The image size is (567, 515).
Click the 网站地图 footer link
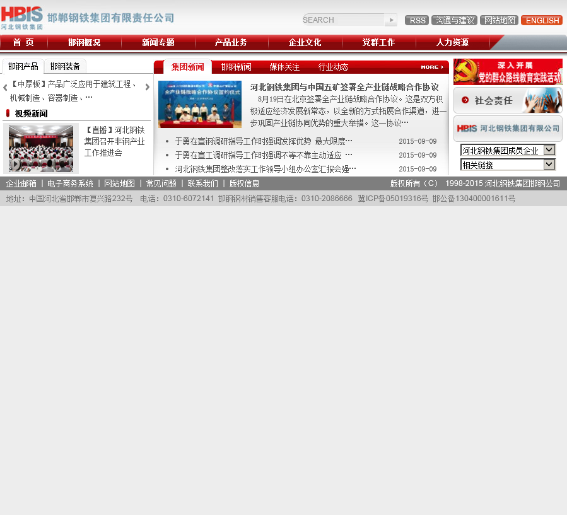[x=119, y=183]
